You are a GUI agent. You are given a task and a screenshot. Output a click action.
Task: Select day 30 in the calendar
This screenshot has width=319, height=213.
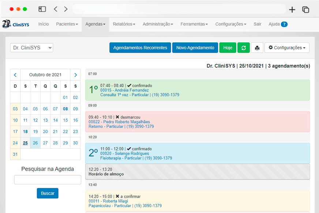[x=75, y=143]
